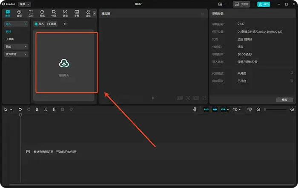The height and width of the screenshot is (188, 298).
Task: Select the timeline pointer tool
Action: [6, 110]
